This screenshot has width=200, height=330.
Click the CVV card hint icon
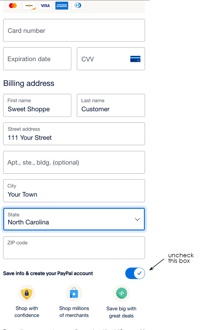click(x=135, y=59)
